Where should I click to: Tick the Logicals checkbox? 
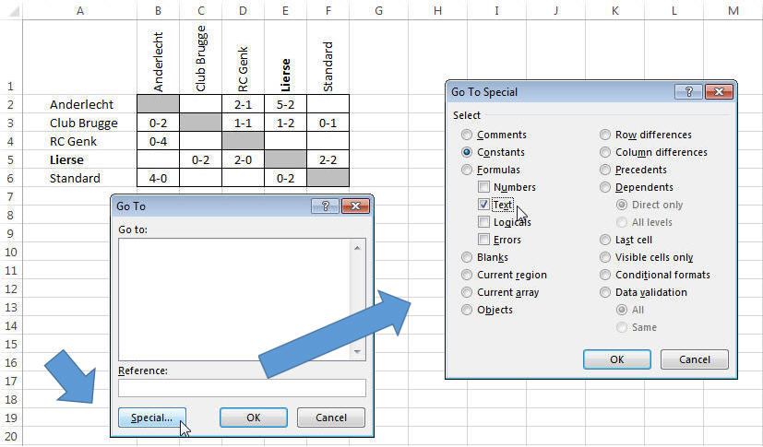coord(483,222)
